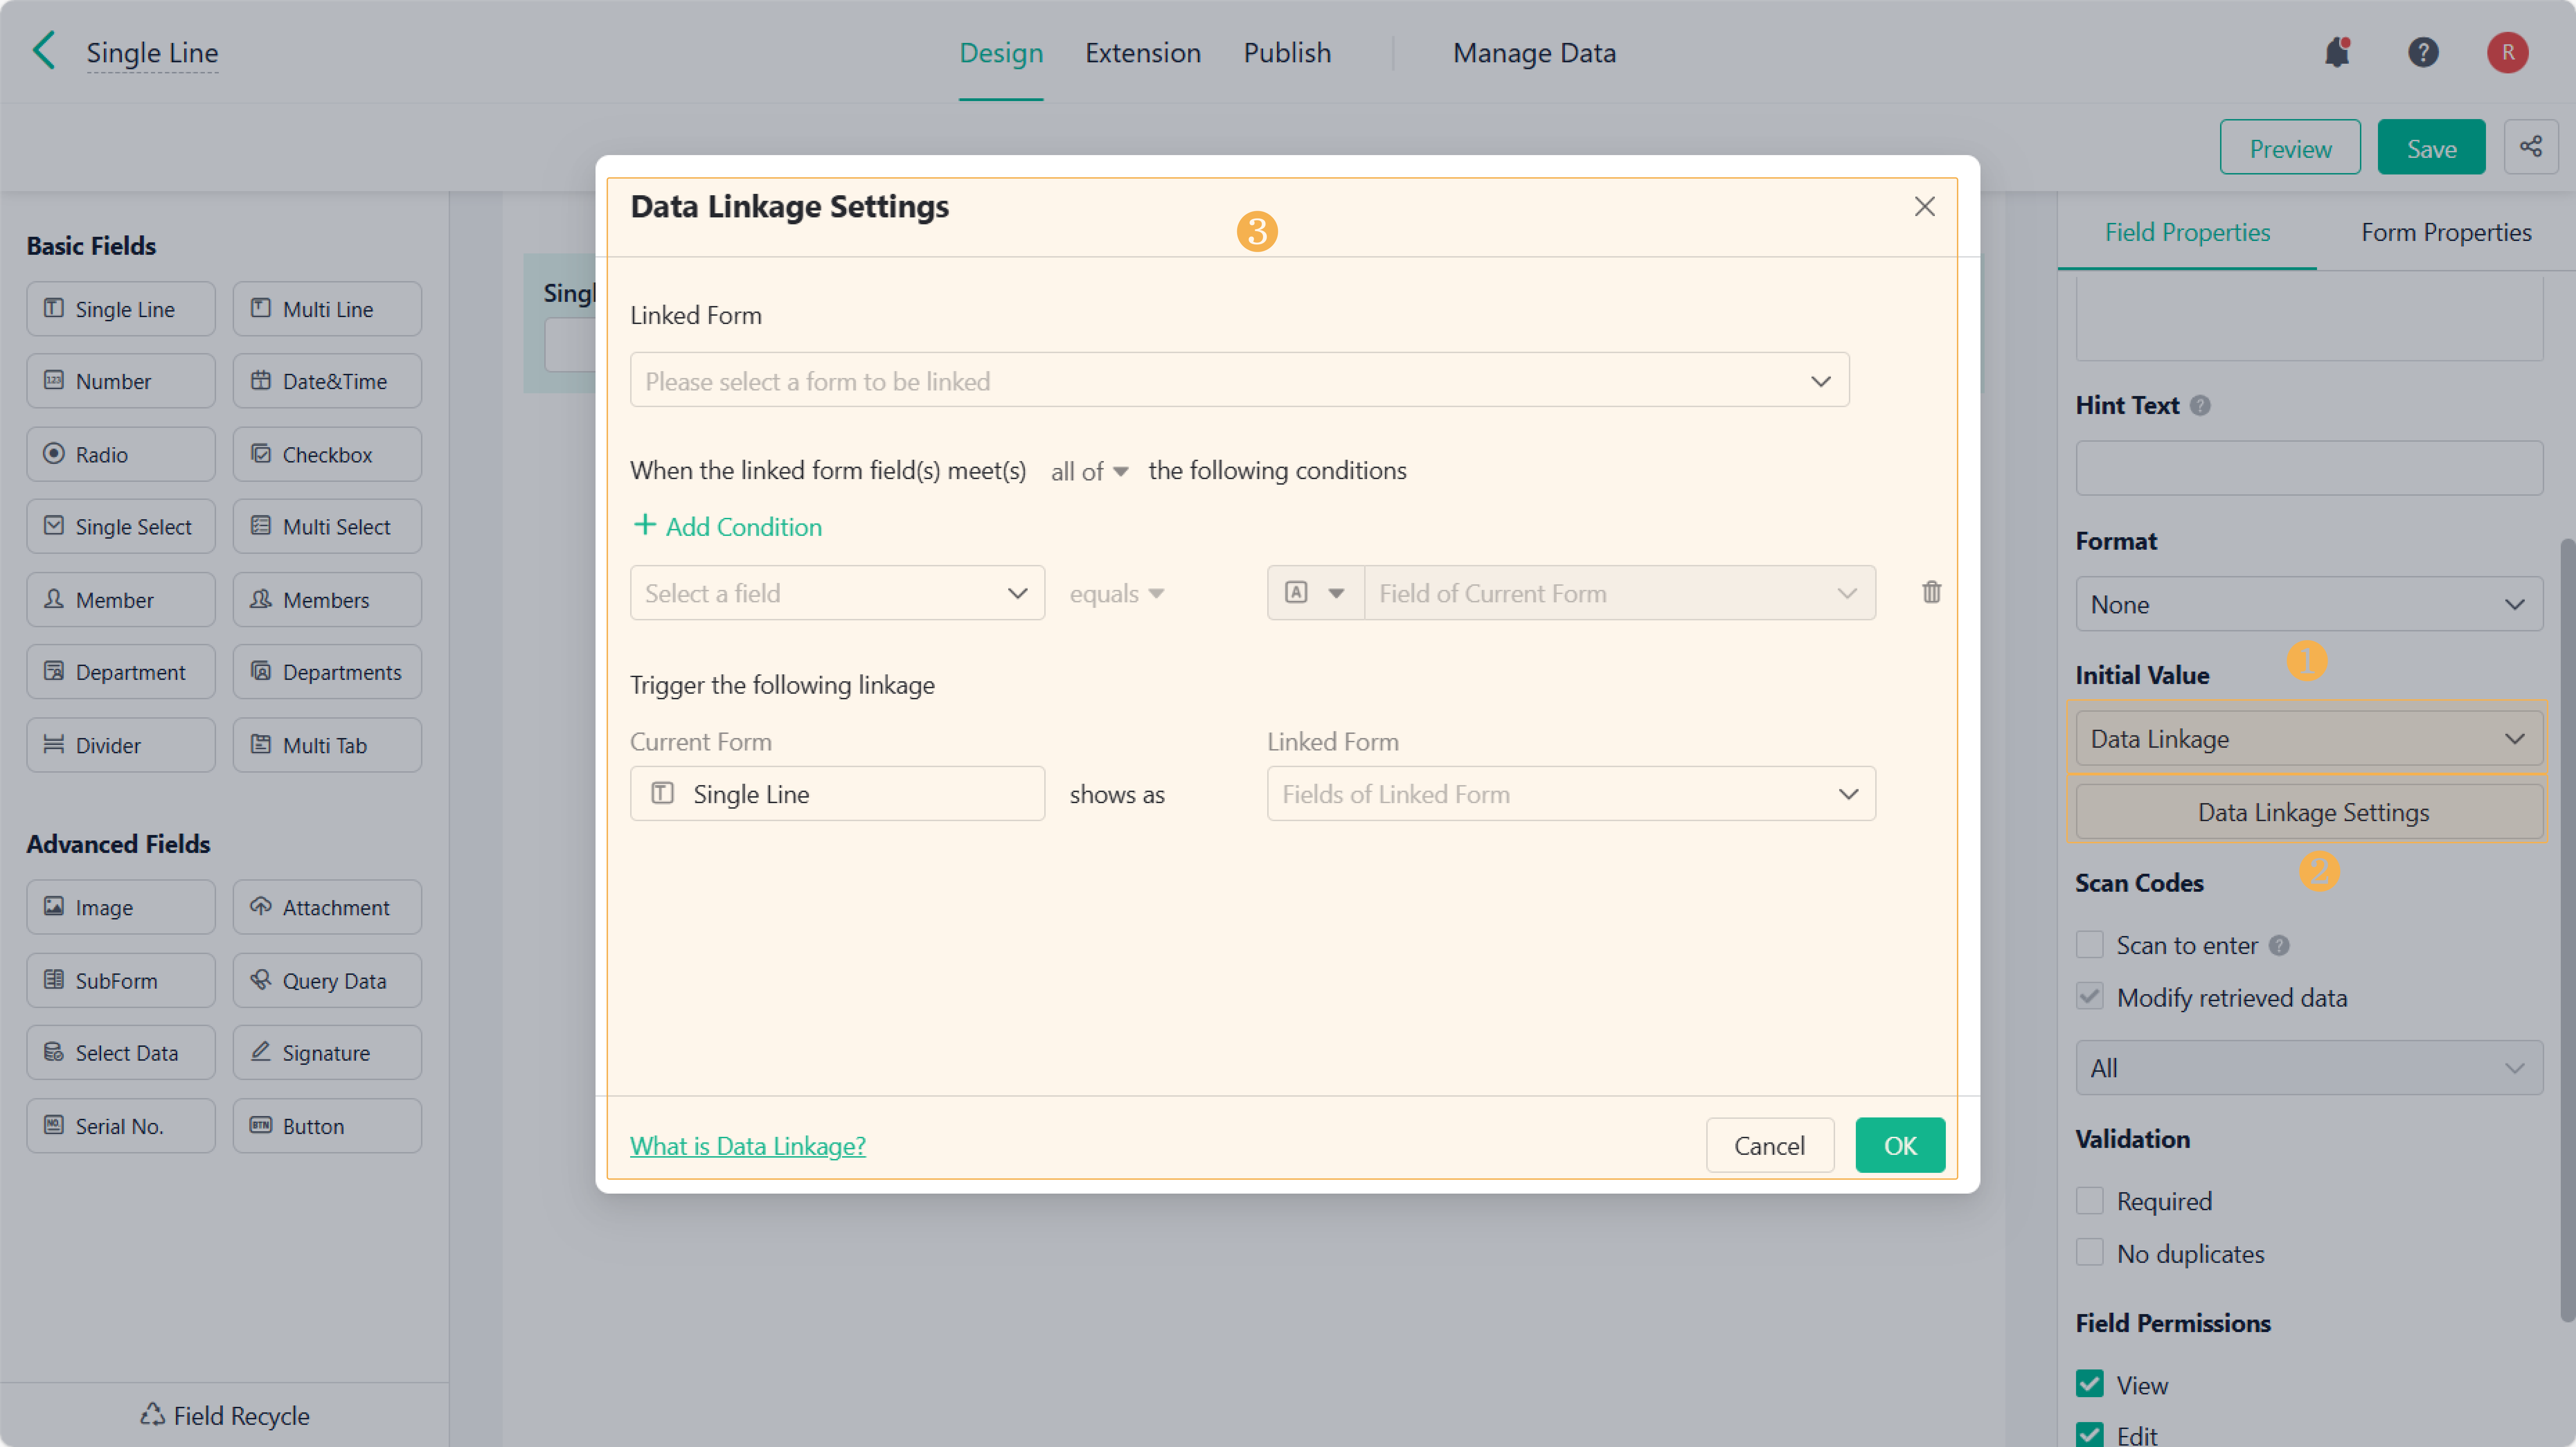The width and height of the screenshot is (2576, 1447).
Task: Add a Select Data field
Action: (121, 1052)
